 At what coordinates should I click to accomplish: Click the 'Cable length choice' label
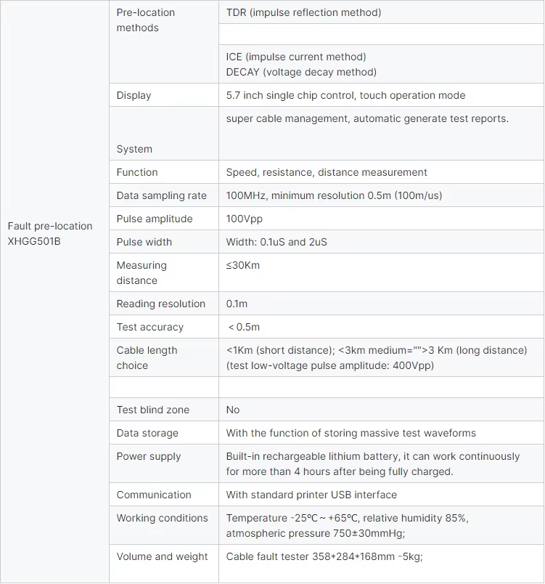(x=147, y=357)
